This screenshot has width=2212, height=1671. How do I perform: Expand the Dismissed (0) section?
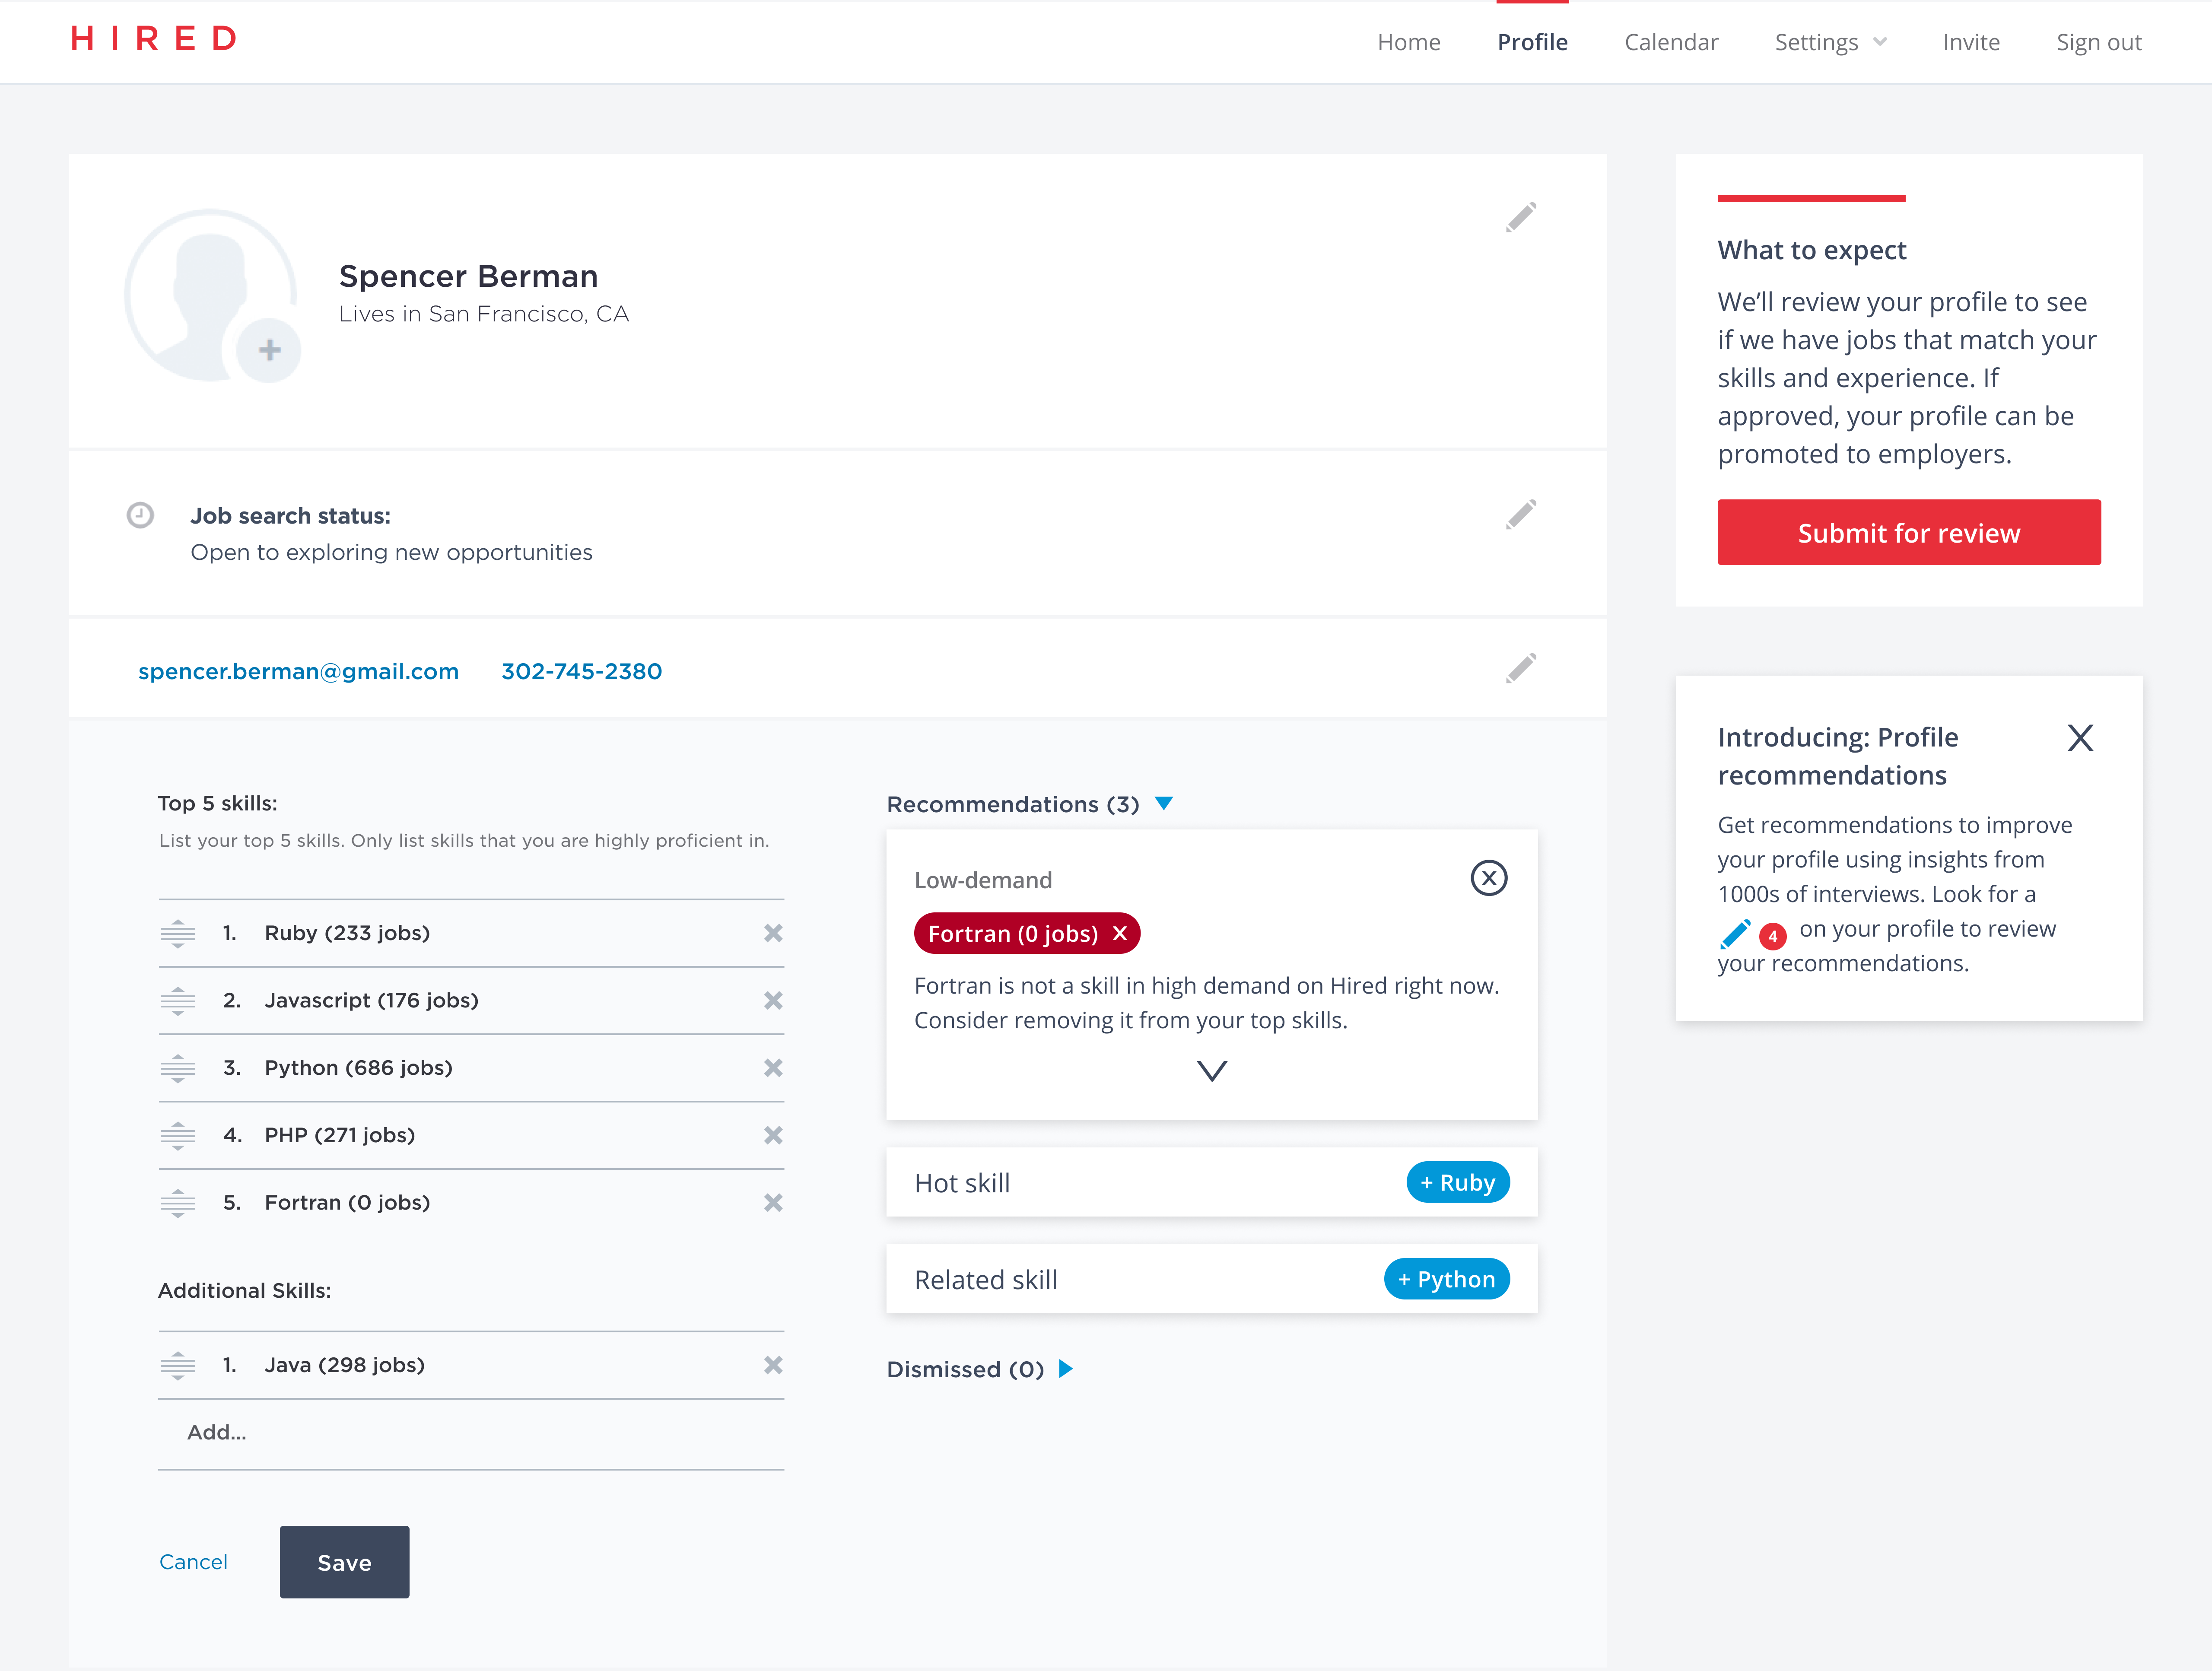click(x=1066, y=1368)
